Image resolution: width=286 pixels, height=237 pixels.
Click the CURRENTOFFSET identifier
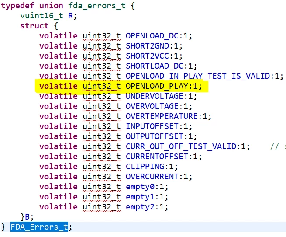[157, 157]
